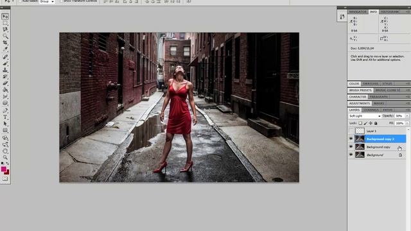Switch to the Masks tab
411x231 pixels.
379,103
